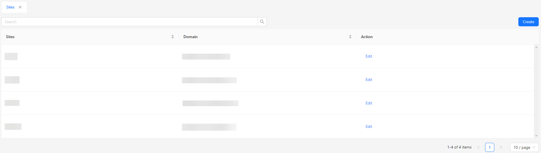
Task: Close the Sites tab
Action: point(20,7)
